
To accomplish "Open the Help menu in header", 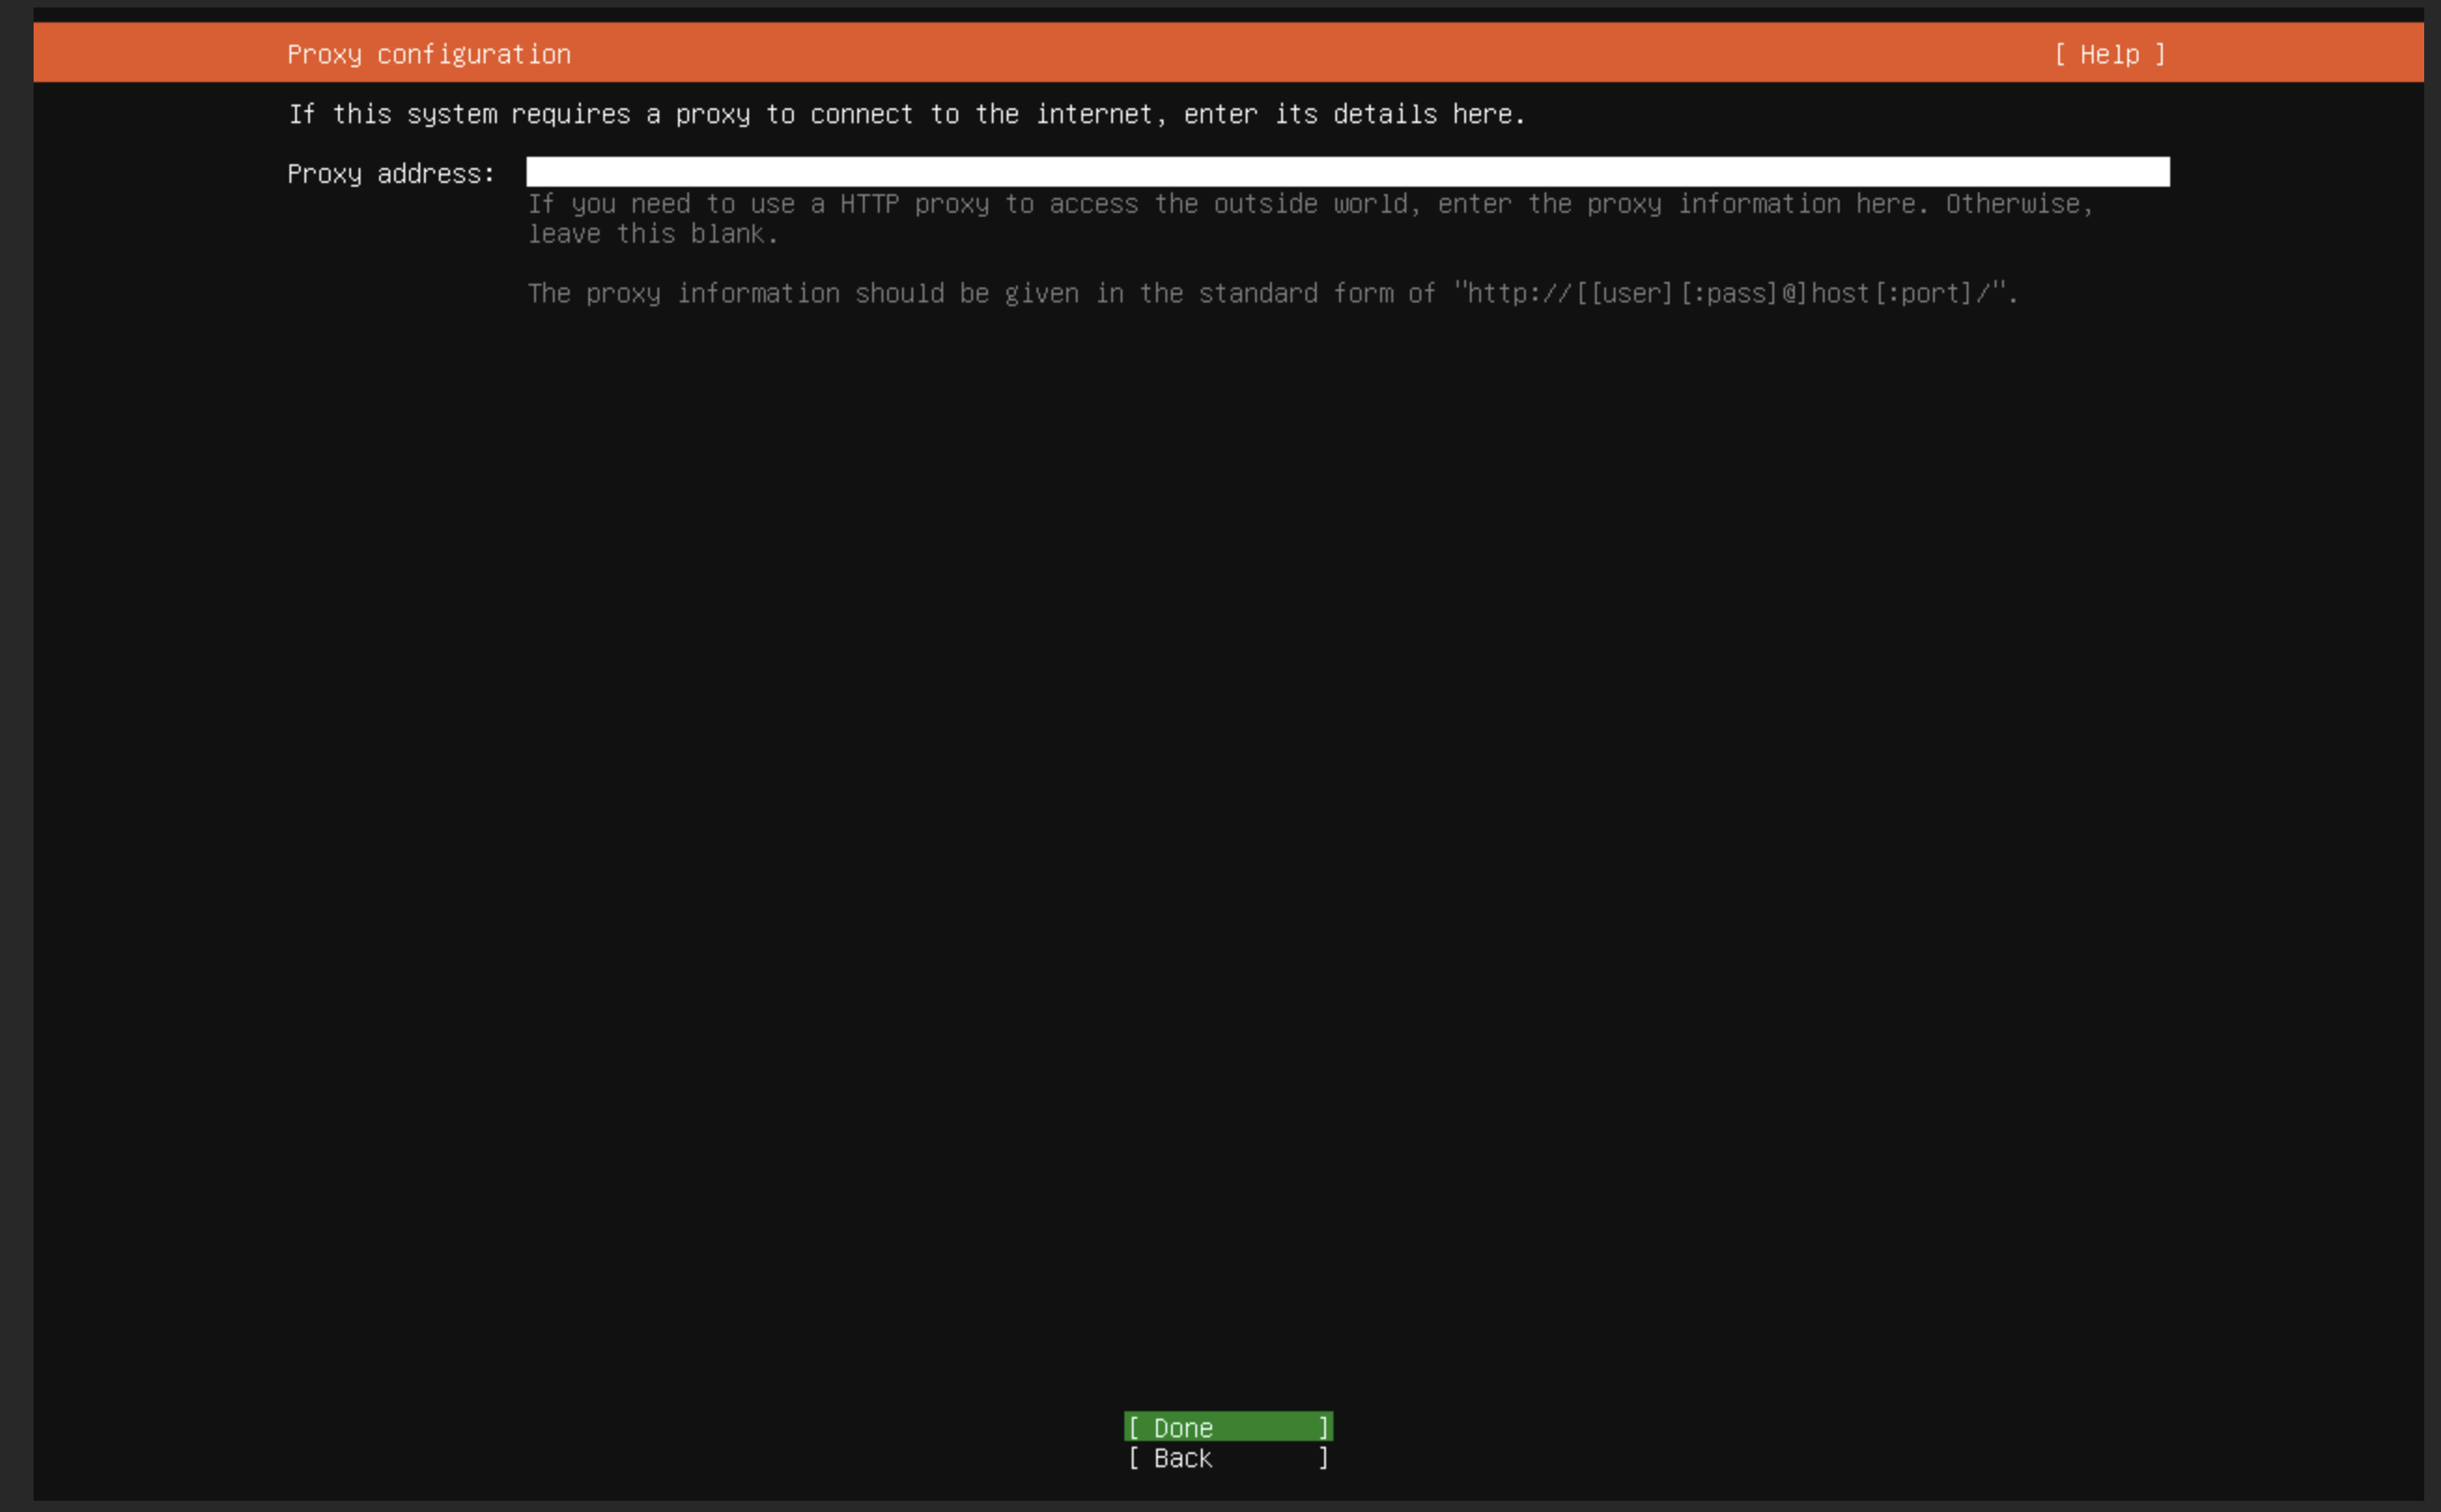I will click(2109, 54).
